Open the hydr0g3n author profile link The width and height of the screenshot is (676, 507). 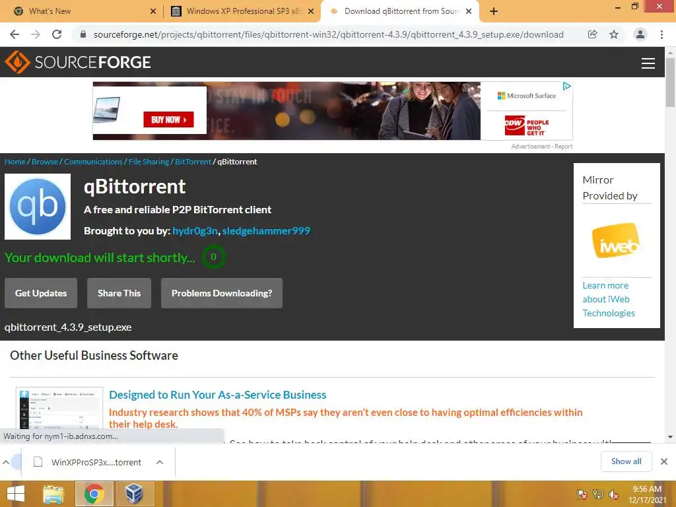(195, 230)
